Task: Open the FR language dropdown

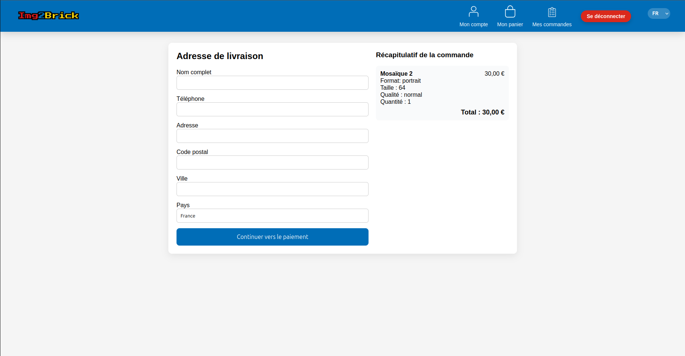Action: pos(659,13)
